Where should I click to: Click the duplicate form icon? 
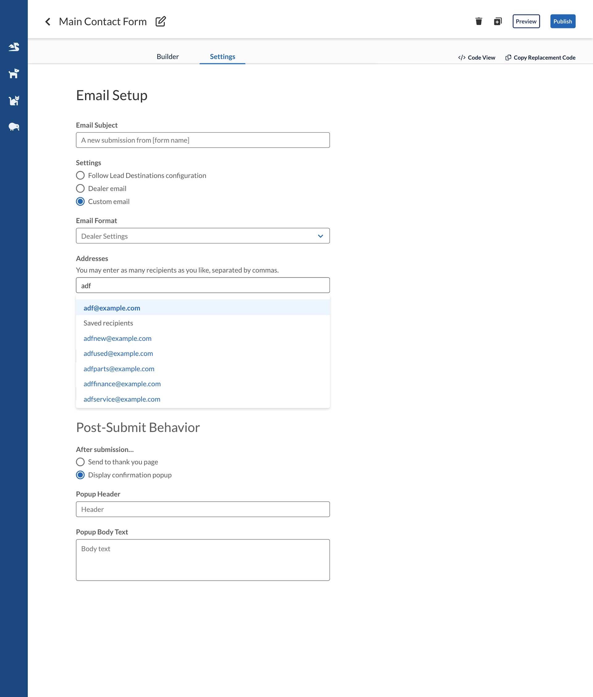(x=498, y=21)
